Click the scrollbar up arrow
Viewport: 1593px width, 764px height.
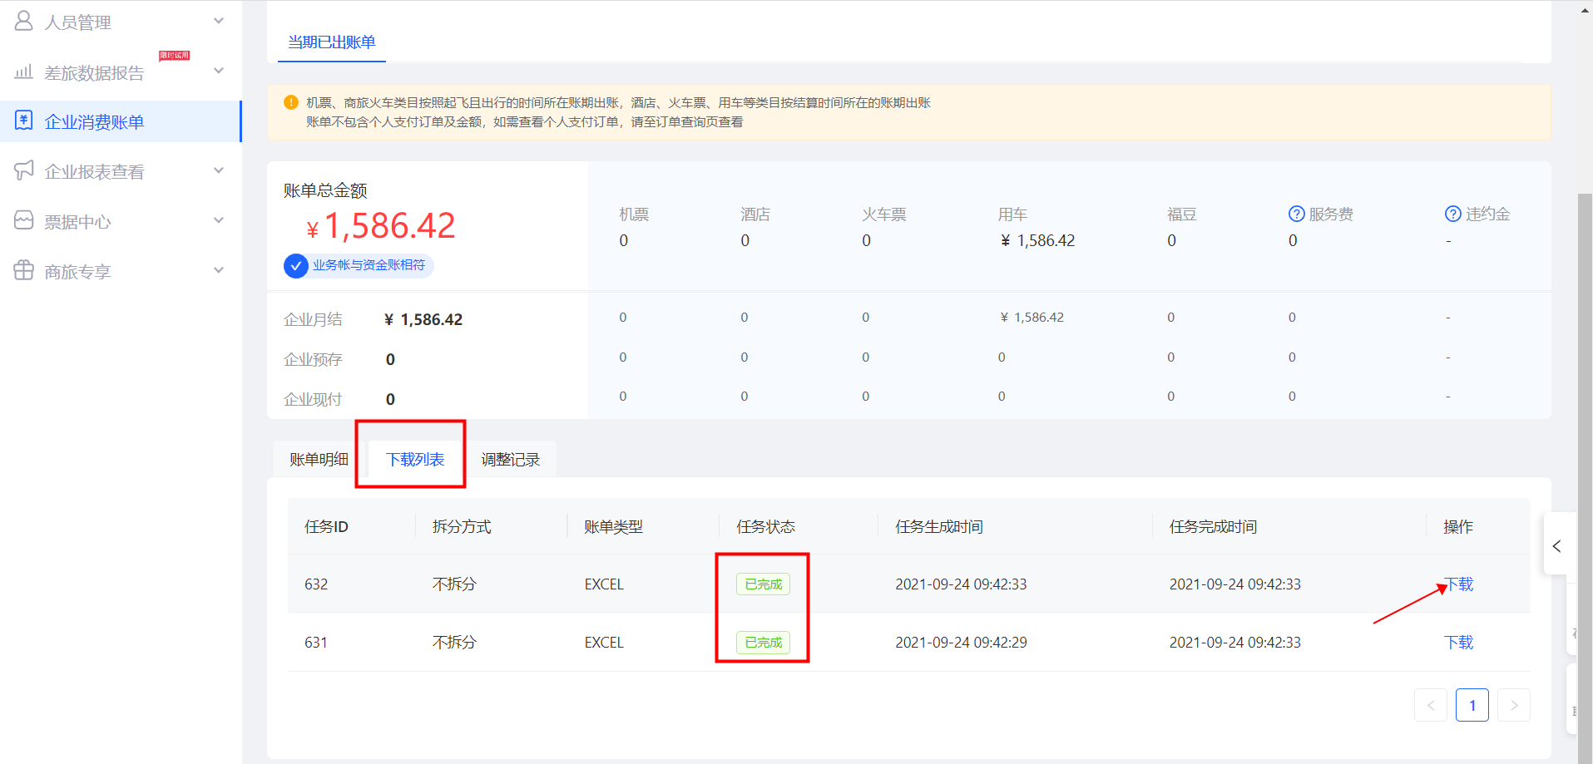click(x=1585, y=10)
